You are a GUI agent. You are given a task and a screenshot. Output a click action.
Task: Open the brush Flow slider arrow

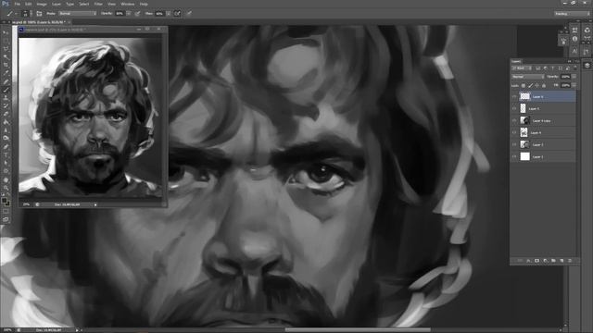[x=169, y=14]
